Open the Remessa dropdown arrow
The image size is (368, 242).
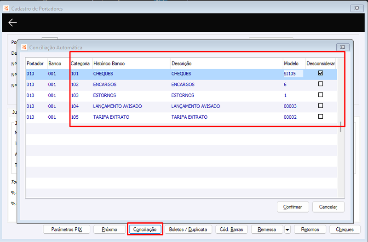(287, 229)
